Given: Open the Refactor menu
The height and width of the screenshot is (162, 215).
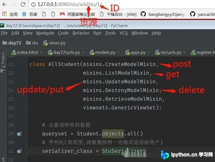Looking at the screenshot, I should pos(81,33).
